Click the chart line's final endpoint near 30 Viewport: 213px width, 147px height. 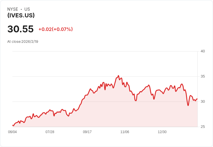pos(197,99)
